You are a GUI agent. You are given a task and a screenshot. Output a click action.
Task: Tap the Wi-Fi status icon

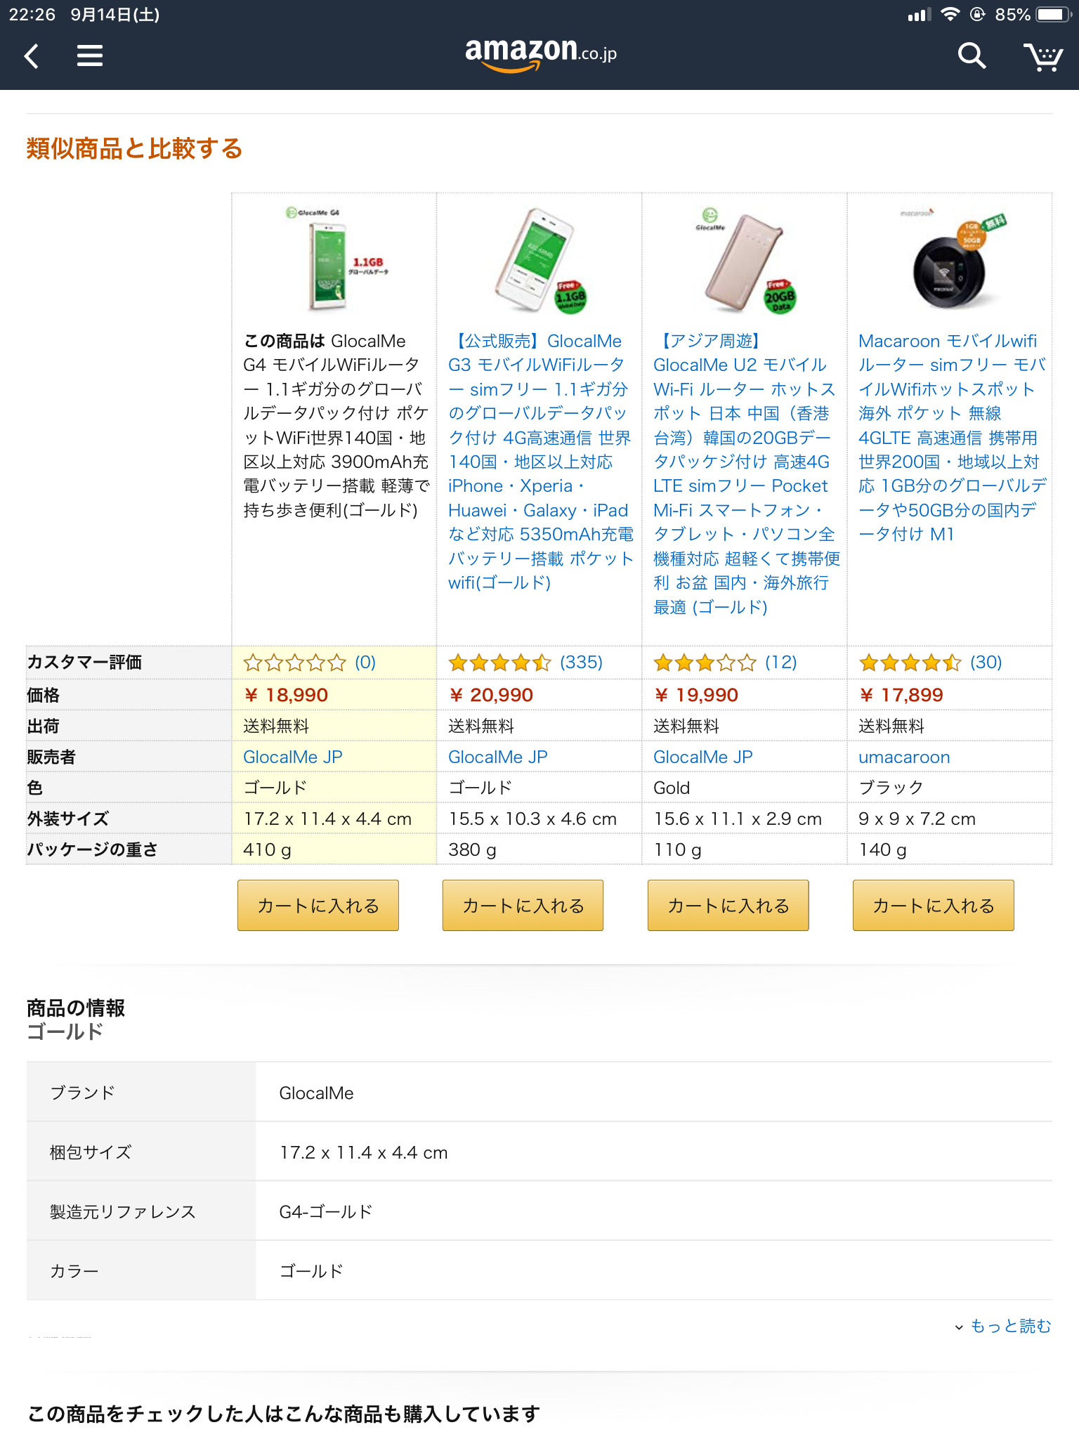coord(950,15)
